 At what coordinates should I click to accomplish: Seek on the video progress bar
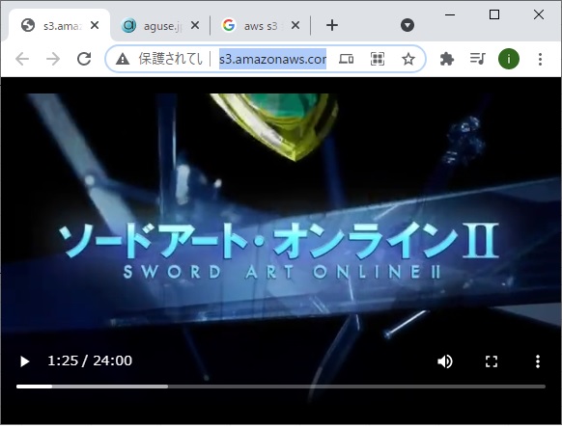pyautogui.click(x=281, y=387)
